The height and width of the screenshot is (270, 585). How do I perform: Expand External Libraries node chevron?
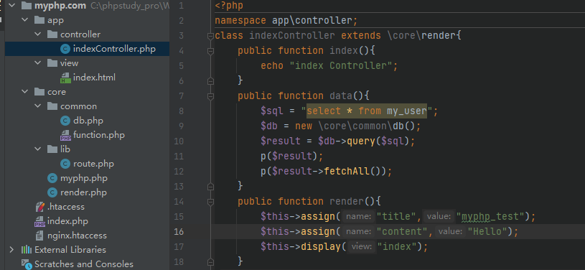coord(11,250)
